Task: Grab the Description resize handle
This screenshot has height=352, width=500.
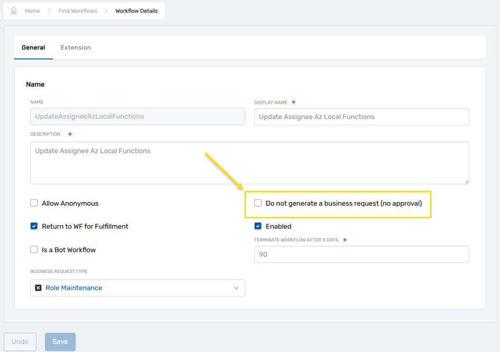Action: [x=466, y=181]
